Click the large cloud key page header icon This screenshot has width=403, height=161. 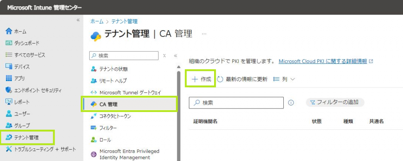(x=96, y=36)
